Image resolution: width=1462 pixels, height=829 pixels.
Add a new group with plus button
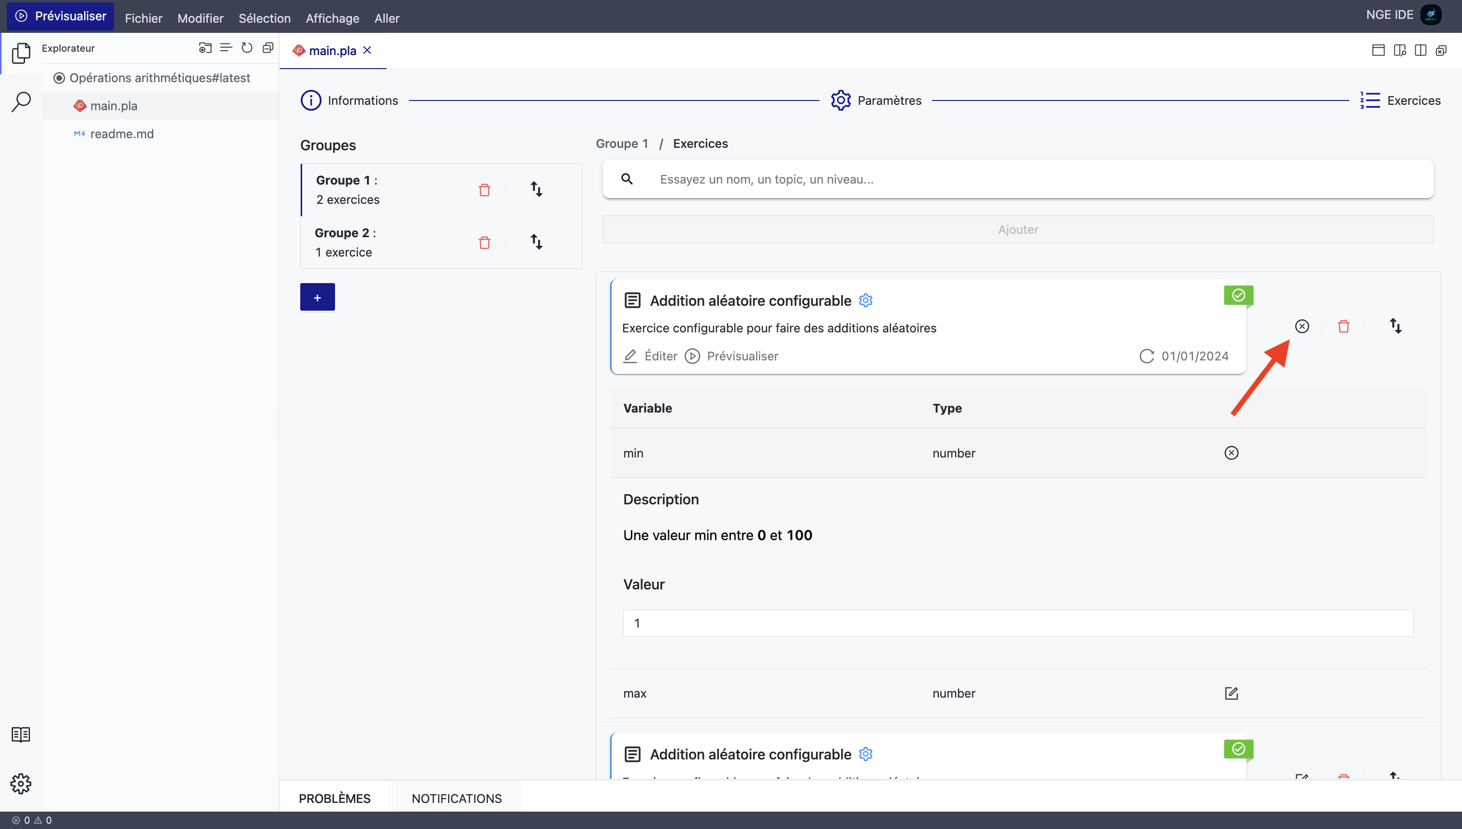click(x=317, y=297)
